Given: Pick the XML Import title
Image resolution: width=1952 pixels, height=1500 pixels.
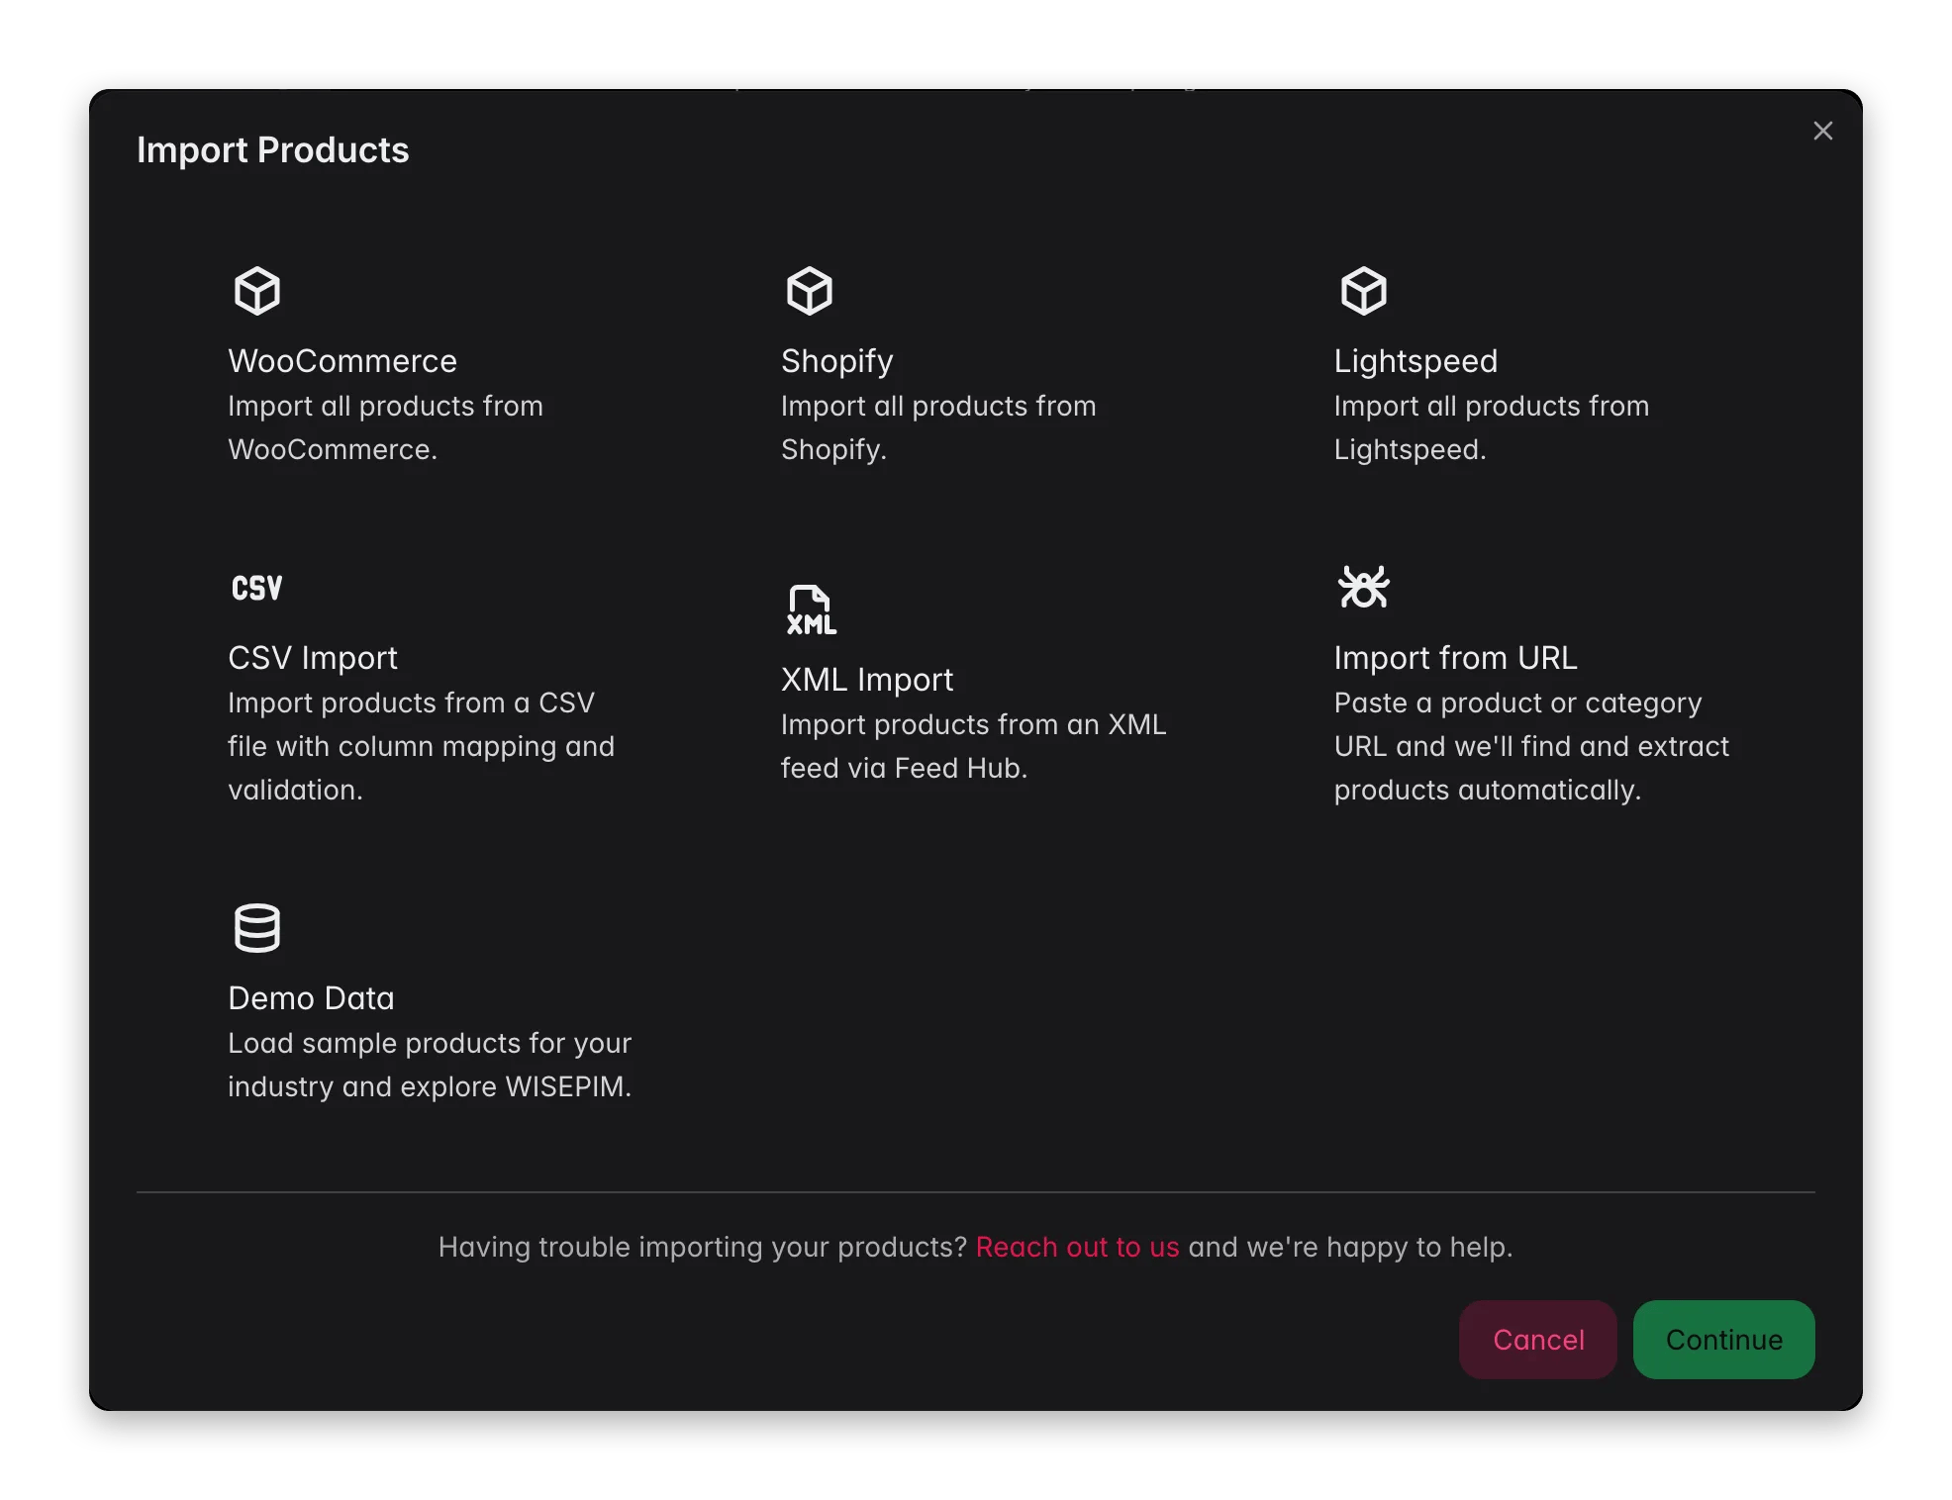Looking at the screenshot, I should tap(867, 680).
